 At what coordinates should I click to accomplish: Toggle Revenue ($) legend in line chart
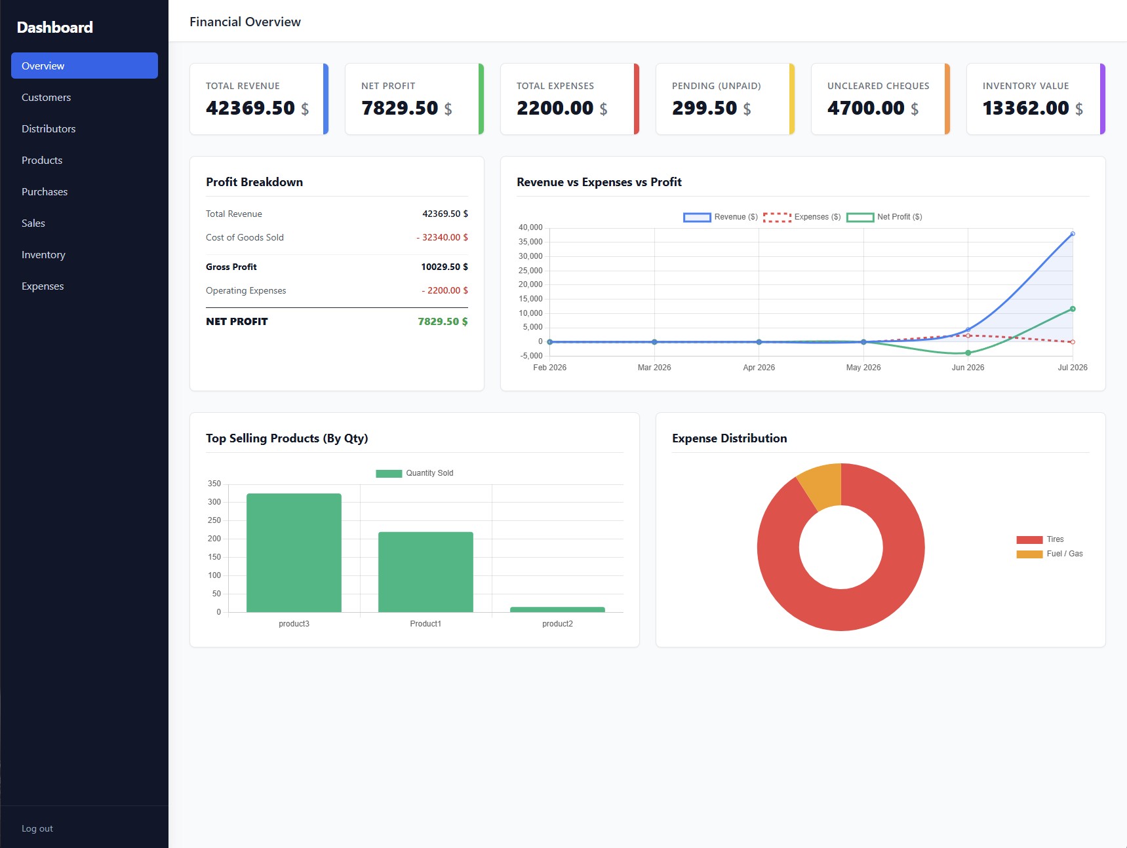(x=721, y=217)
